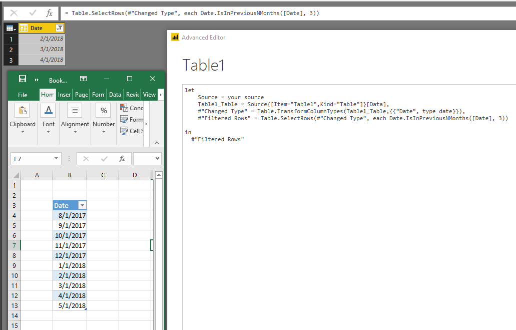The image size is (516, 330).
Task: Select the Excel cell containing 5/1/2018
Action: (70, 305)
